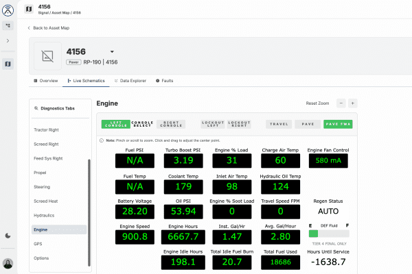
Task: Go back using the Back to Asset Map arrow
Action: (x=30, y=28)
